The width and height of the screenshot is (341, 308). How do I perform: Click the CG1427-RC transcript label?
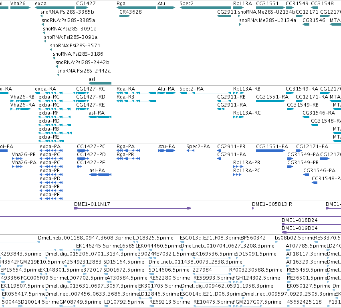pyautogui.click(x=91, y=89)
